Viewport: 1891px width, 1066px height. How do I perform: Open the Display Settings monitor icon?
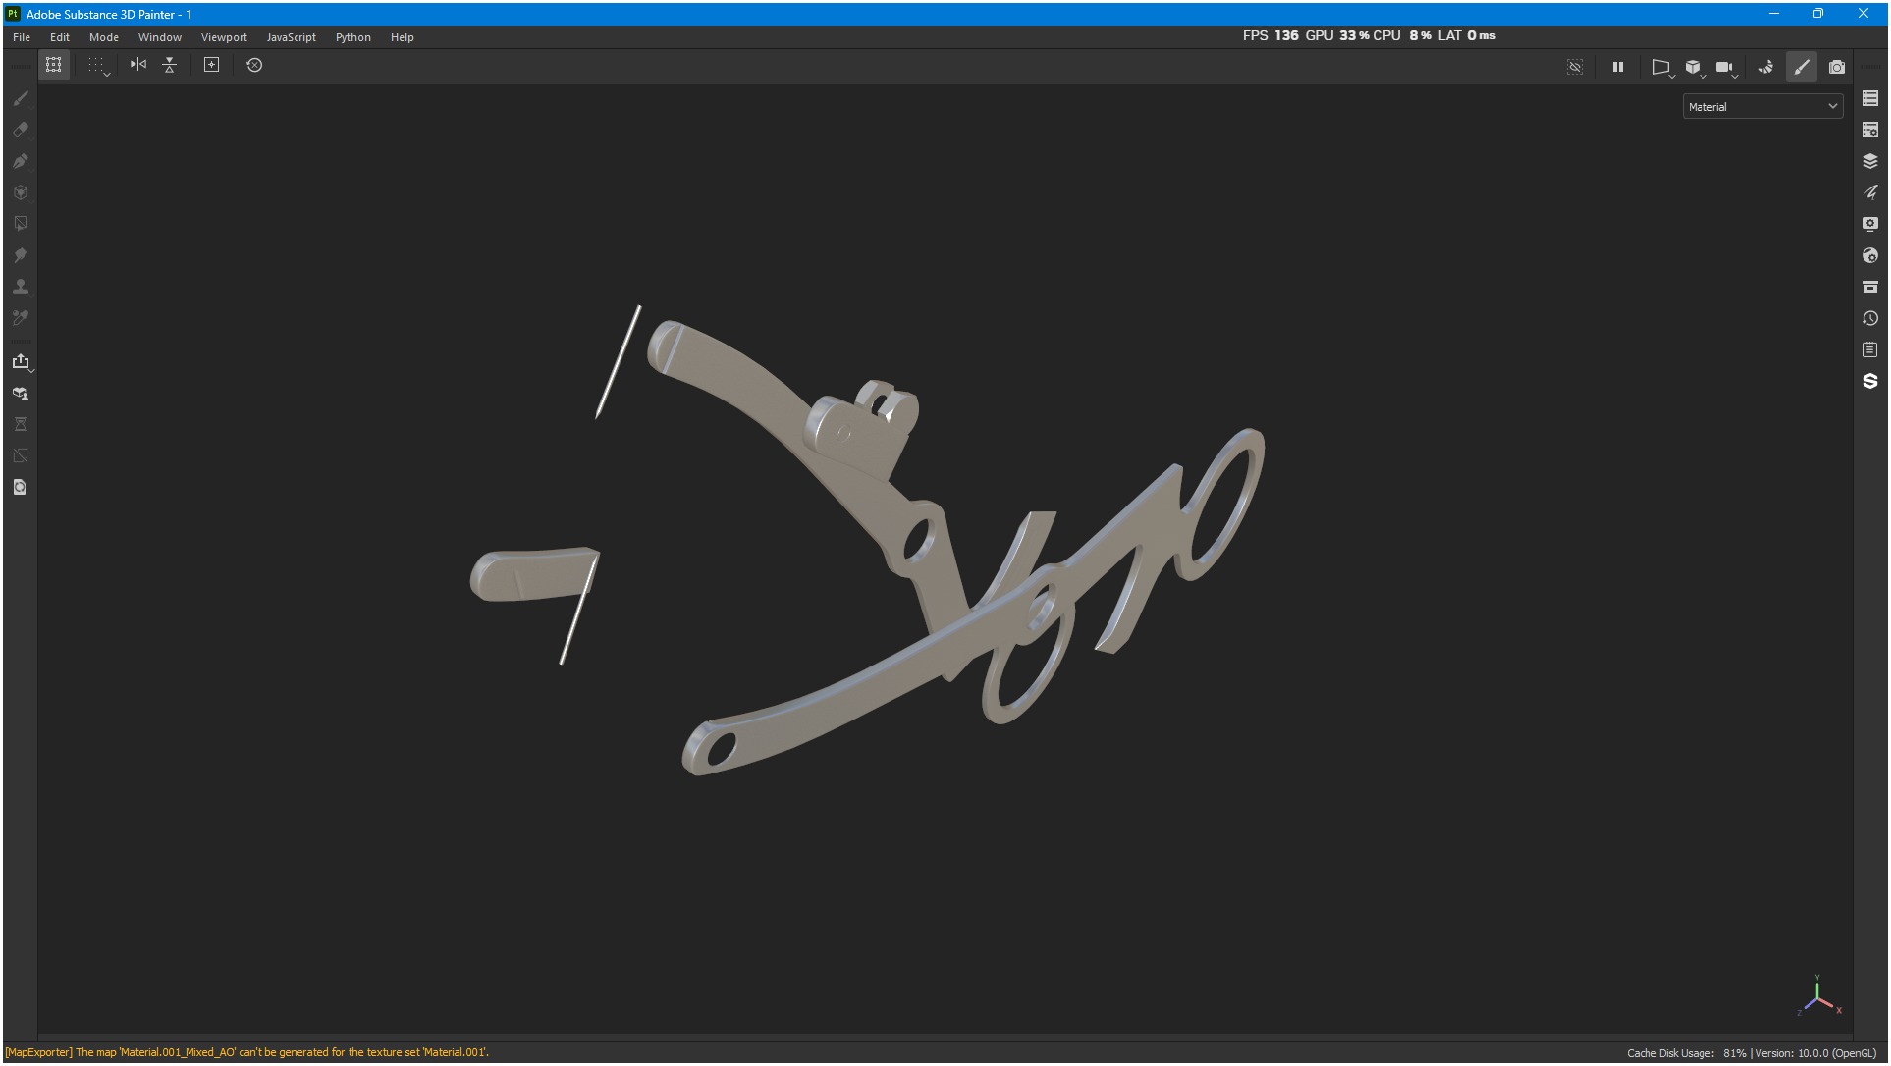point(1870,224)
